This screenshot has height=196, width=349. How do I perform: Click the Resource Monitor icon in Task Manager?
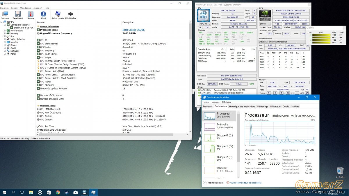(227, 183)
